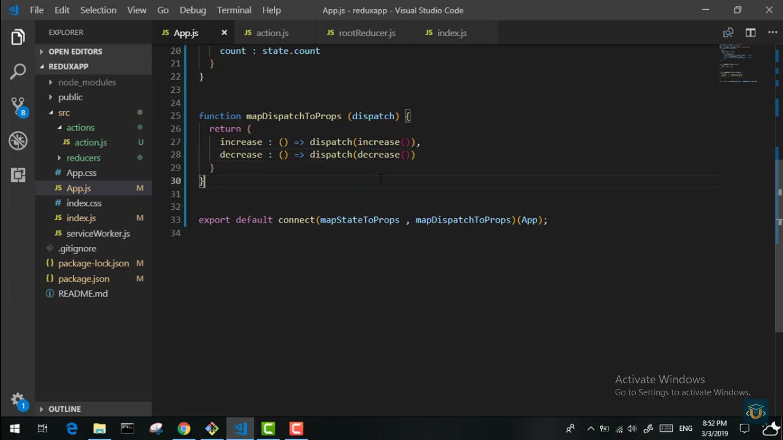783x440 pixels.
Task: Open the Edit menu
Action: pos(62,10)
